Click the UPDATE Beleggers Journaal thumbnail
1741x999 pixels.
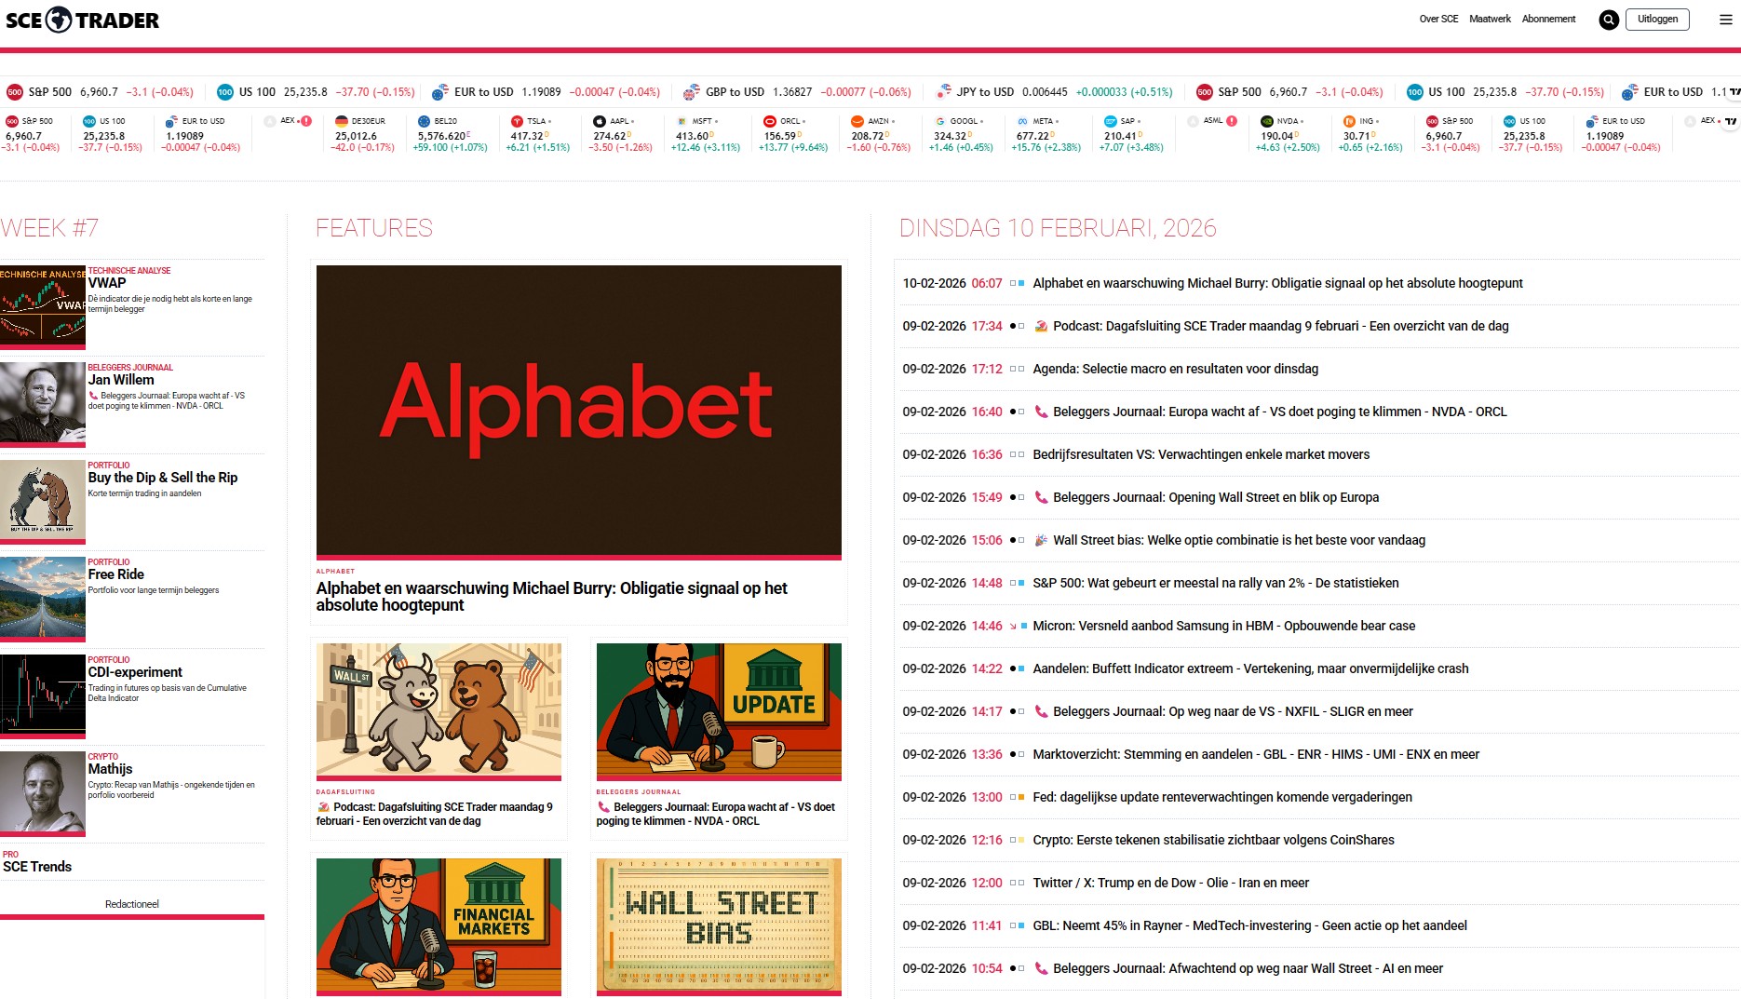tap(719, 710)
